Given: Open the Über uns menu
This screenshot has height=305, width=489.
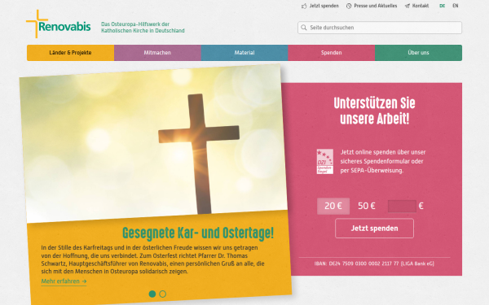Looking at the screenshot, I should click(418, 53).
